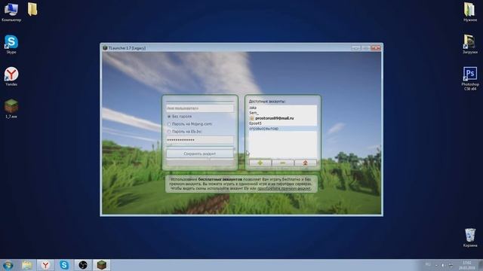Open Yandex browser from the taskbar

[45, 265]
